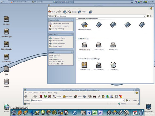
Task: Open the Edit menu in Internet Explorer
Action: pyautogui.click(x=31, y=93)
